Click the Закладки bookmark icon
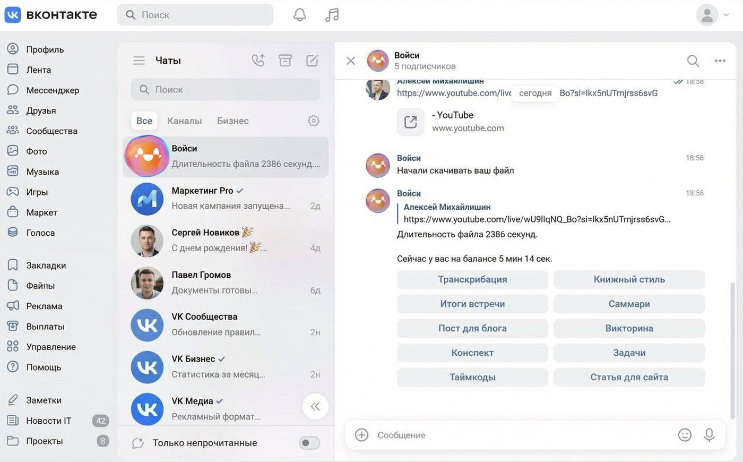Image resolution: width=743 pixels, height=462 pixels. coord(13,265)
